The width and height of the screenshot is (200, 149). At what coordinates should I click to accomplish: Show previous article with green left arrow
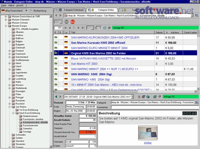coord(56,97)
